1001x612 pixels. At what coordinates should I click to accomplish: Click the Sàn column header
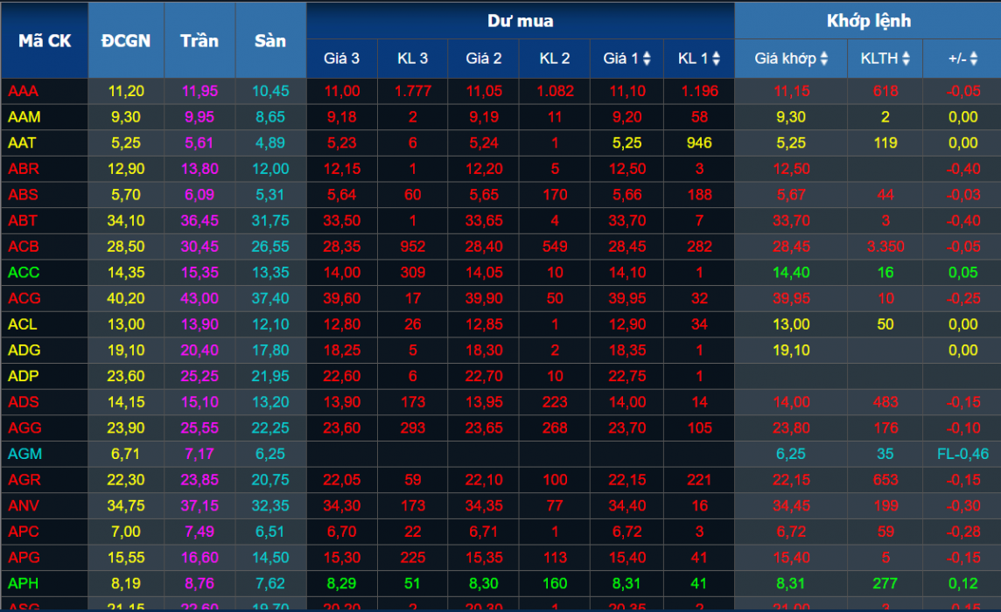point(270,41)
